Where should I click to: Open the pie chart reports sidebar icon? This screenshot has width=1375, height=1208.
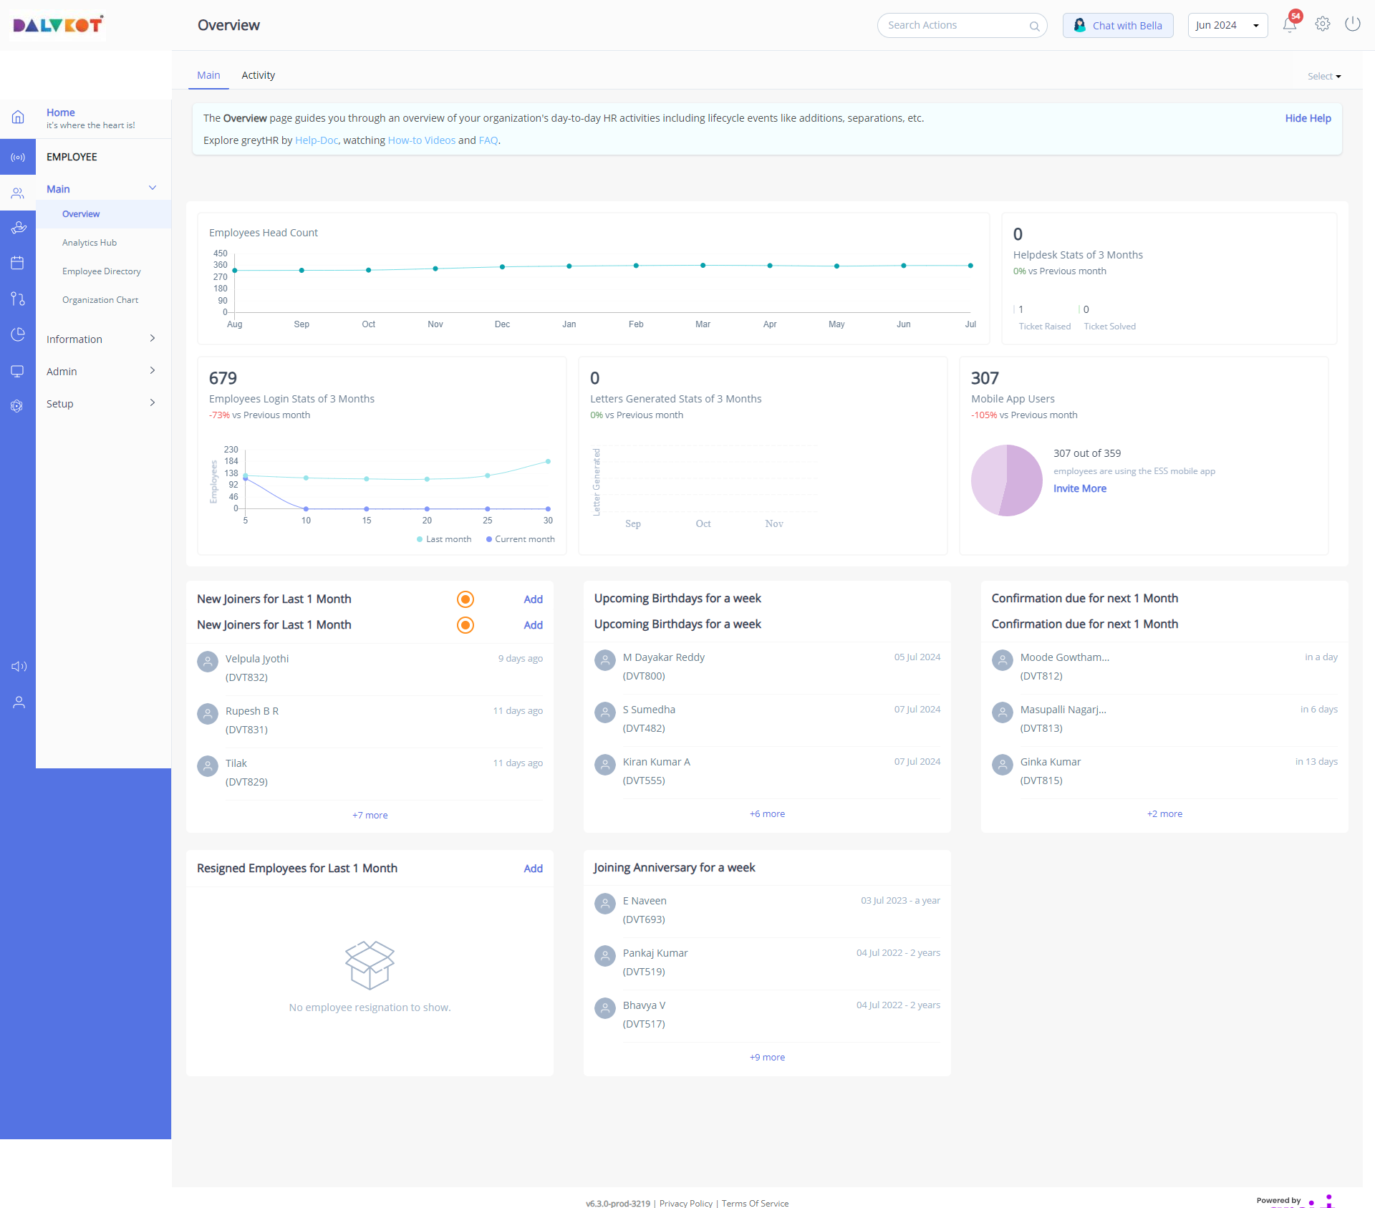click(x=18, y=334)
